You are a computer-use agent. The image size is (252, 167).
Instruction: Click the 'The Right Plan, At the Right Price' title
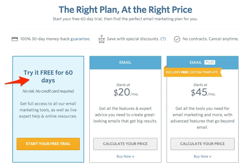coord(125,9)
